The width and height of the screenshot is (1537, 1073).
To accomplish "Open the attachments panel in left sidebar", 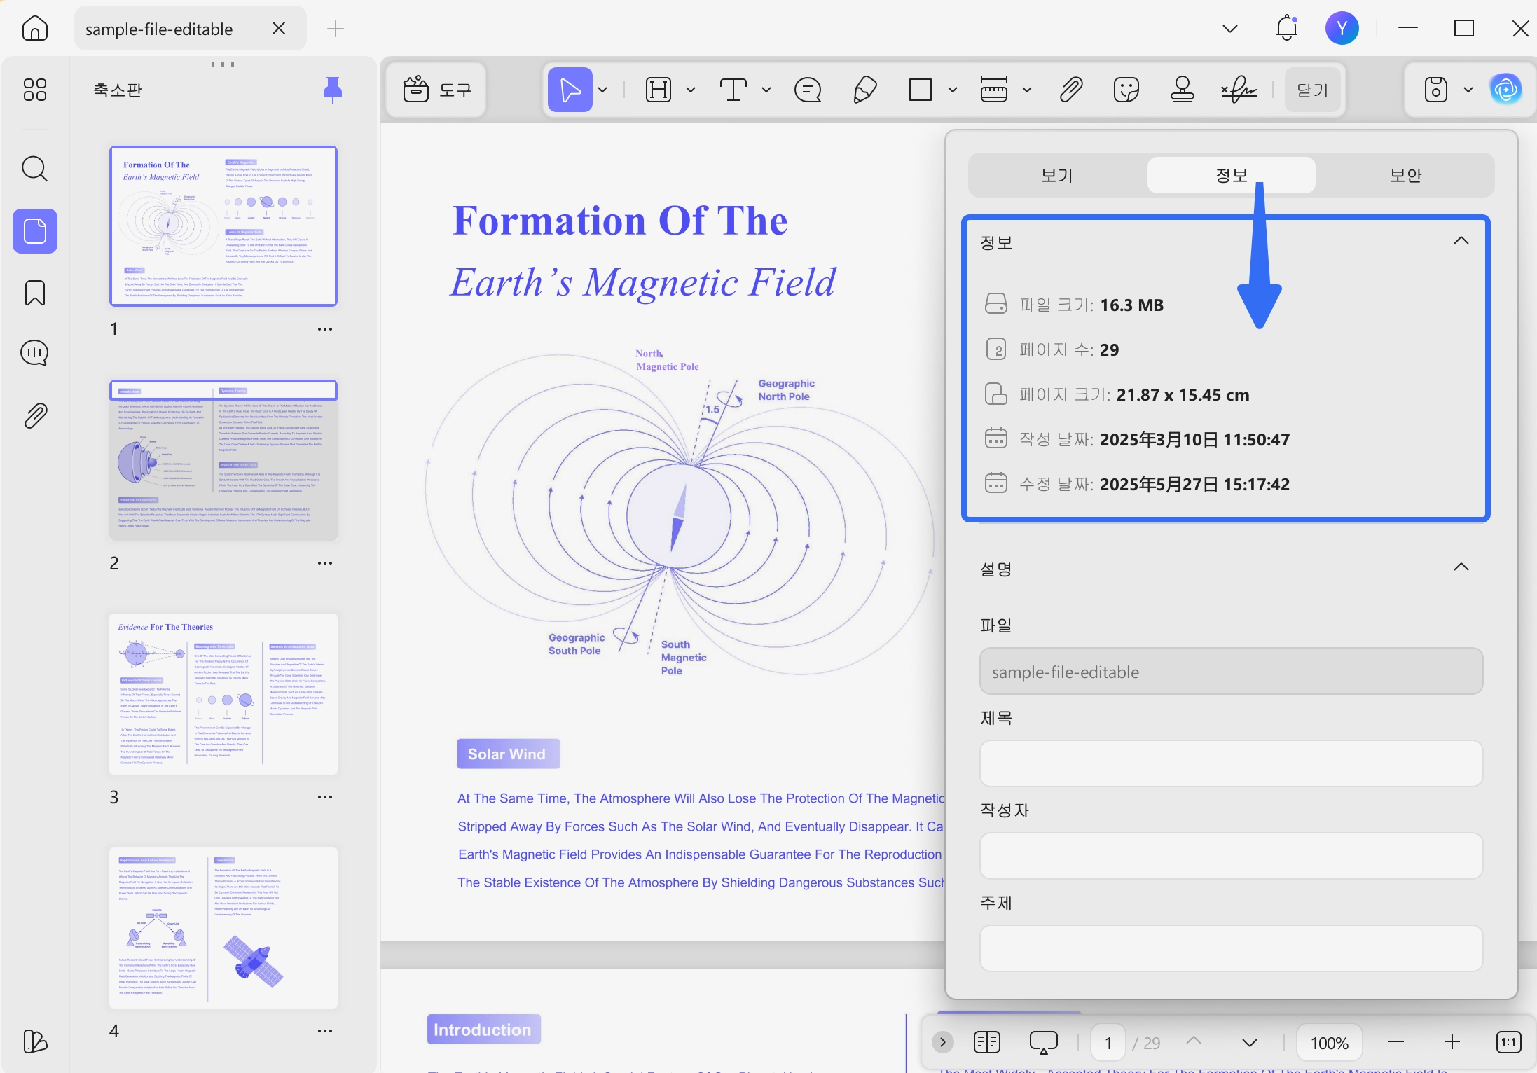I will [x=35, y=415].
